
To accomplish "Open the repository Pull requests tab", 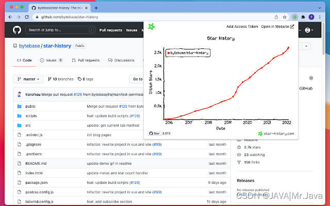I will (x=86, y=60).
